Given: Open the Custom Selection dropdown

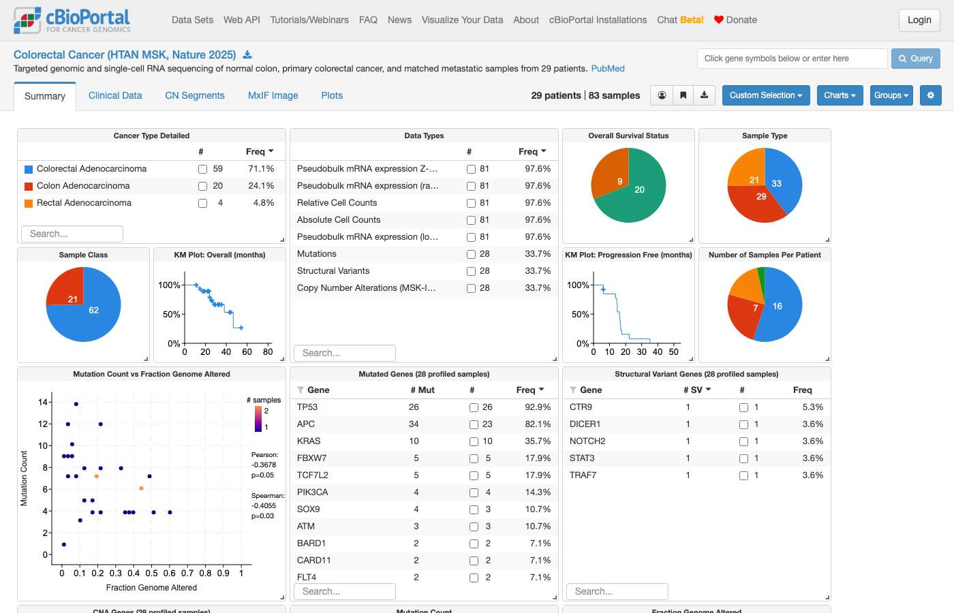Looking at the screenshot, I should (x=766, y=95).
